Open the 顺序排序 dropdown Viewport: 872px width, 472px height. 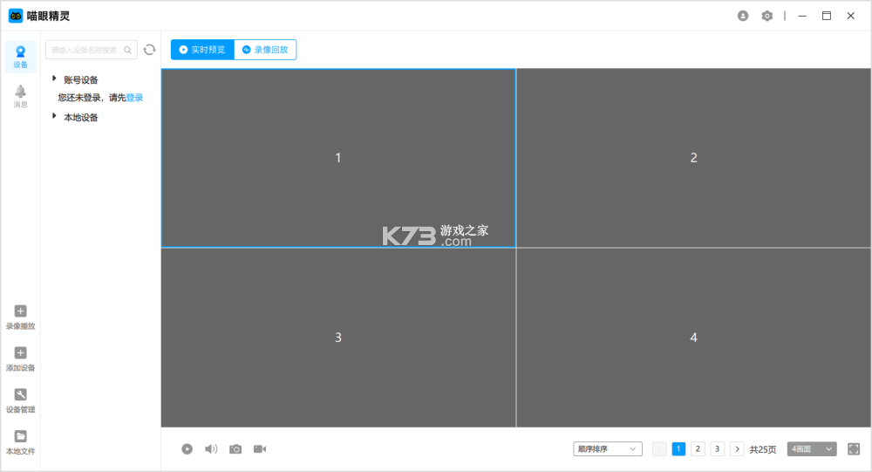608,448
